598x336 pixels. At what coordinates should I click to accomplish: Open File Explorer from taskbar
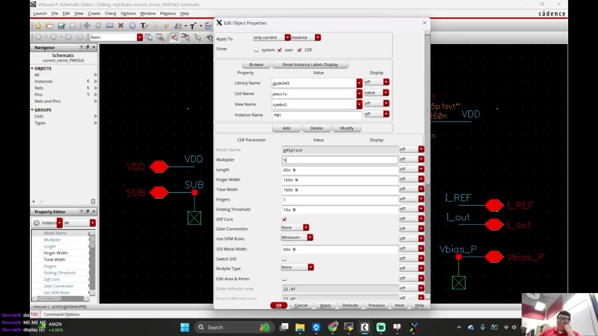pos(300,327)
